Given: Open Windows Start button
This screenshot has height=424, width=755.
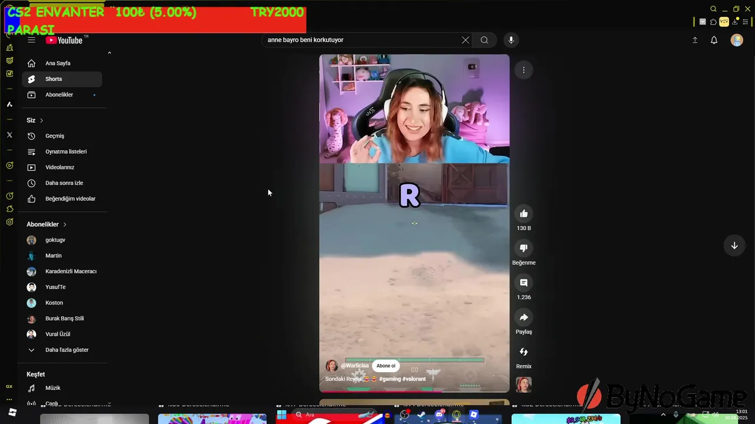Looking at the screenshot, I should click(282, 415).
